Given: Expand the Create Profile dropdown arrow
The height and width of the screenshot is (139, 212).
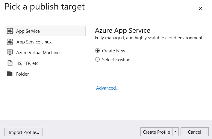Looking at the screenshot, I should [x=175, y=132].
